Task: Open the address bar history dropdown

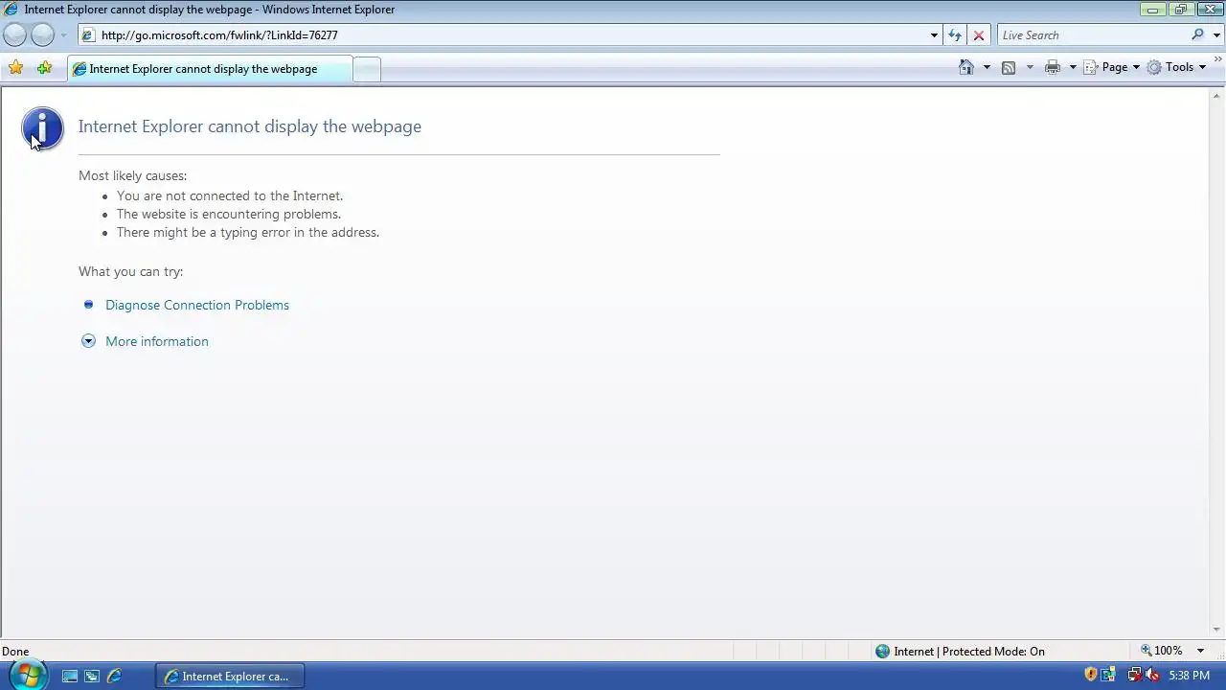Action: pyautogui.click(x=934, y=35)
